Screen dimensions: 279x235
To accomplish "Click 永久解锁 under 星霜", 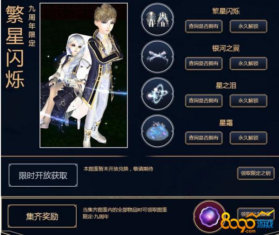I will point(248,137).
